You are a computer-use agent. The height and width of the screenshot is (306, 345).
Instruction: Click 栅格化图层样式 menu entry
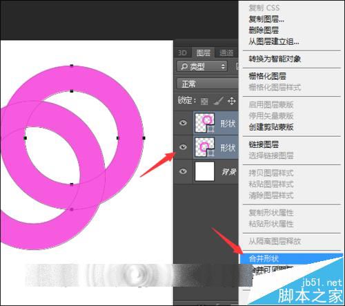click(x=275, y=87)
